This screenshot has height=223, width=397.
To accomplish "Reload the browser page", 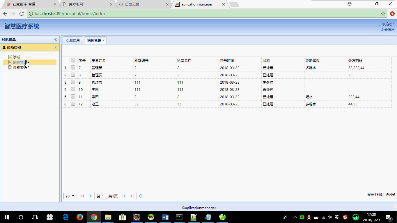I will click(x=21, y=14).
